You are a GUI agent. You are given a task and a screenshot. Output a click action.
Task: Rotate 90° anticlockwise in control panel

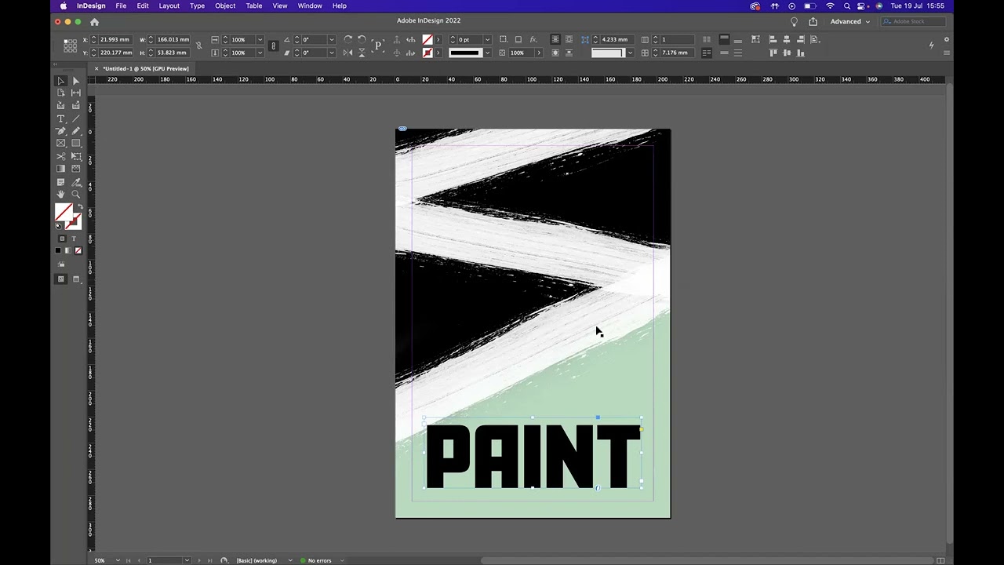click(x=362, y=39)
